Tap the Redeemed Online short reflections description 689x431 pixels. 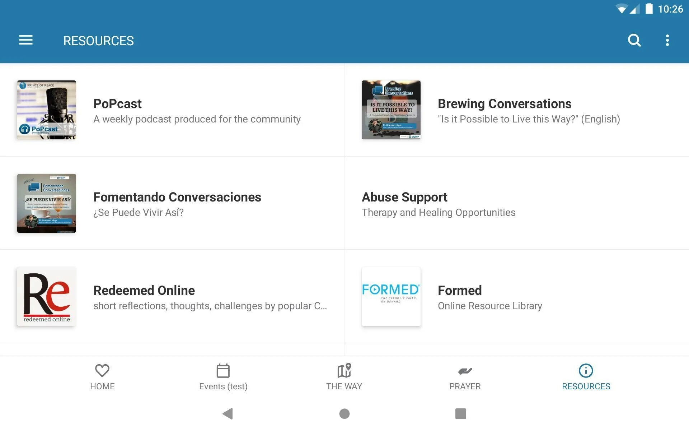[210, 306]
